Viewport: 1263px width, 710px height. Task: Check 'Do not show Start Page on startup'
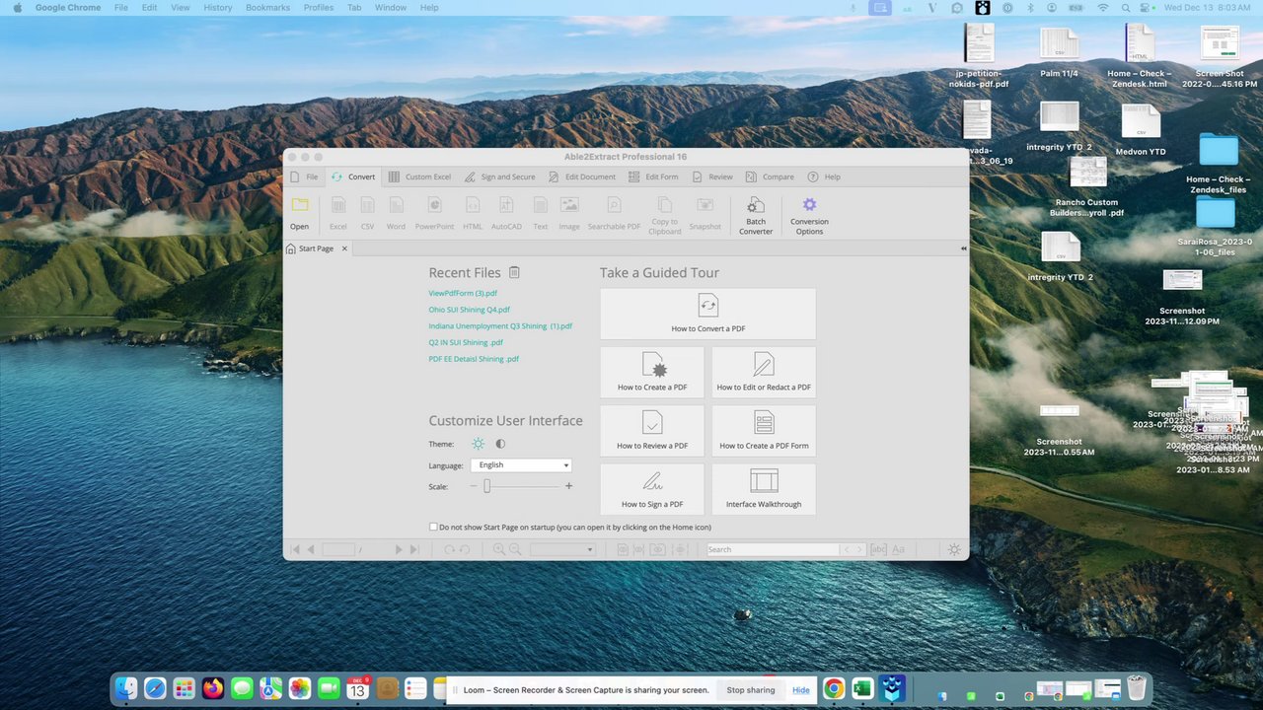(x=433, y=527)
